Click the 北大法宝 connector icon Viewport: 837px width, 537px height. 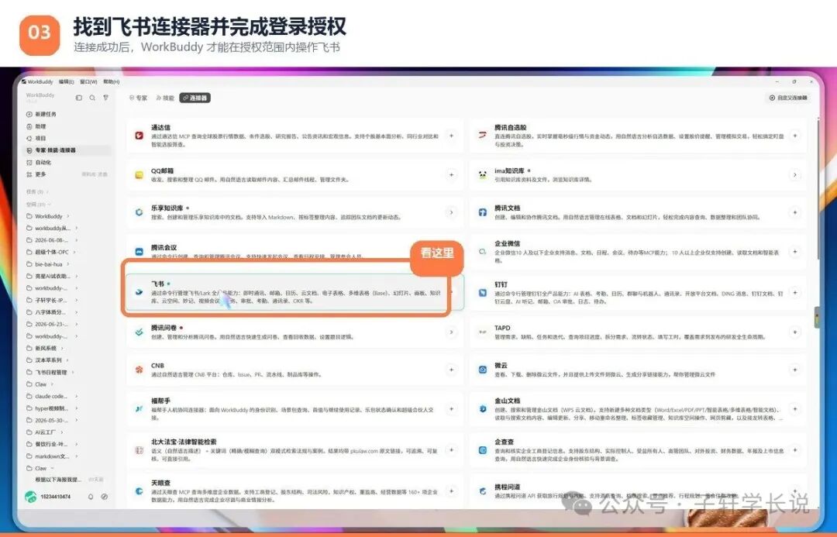[x=139, y=450]
